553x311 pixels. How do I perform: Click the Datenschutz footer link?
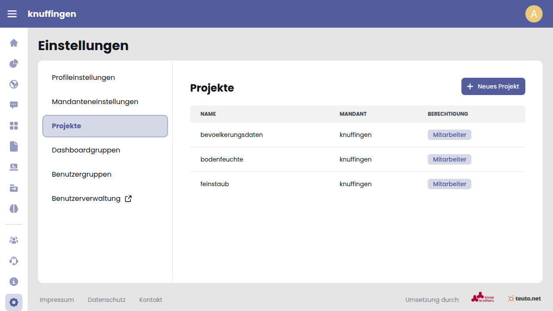[106, 300]
